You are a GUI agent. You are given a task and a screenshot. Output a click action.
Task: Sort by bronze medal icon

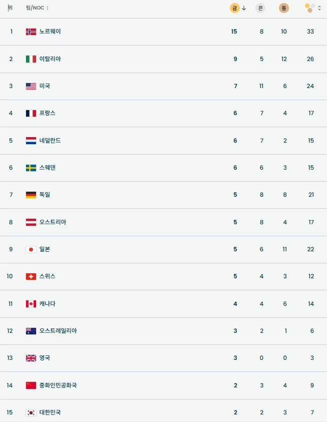point(284,8)
